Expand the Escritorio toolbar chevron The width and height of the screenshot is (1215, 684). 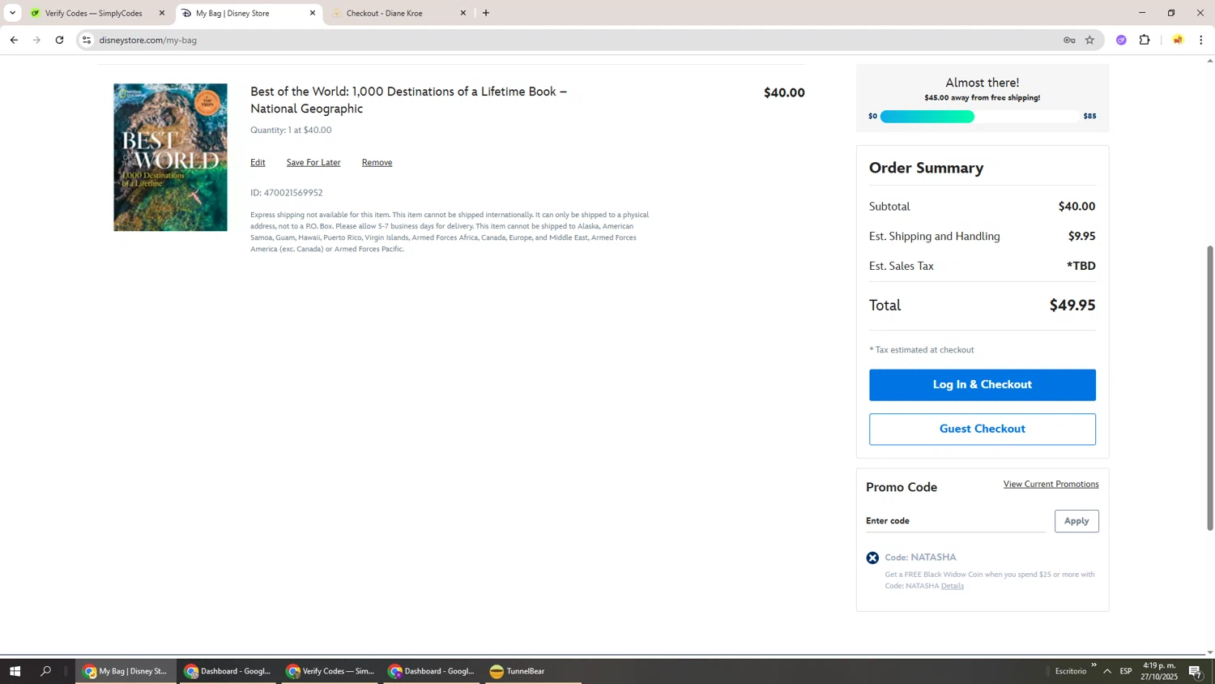pos(1093,665)
